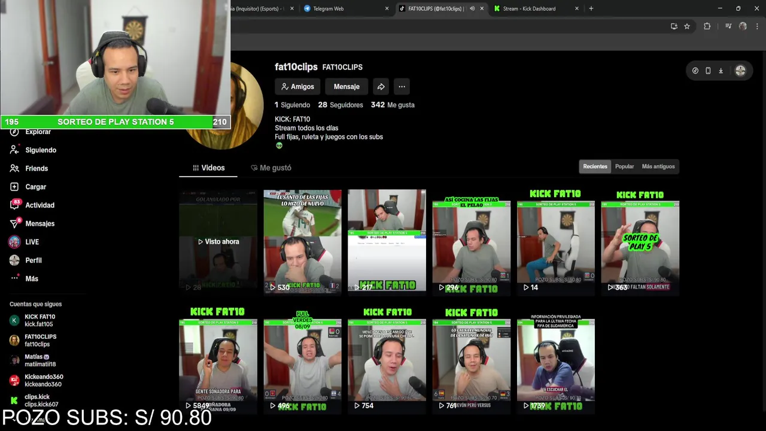This screenshot has width=766, height=431.
Task: Open the video with 5849 views
Action: 218,360
